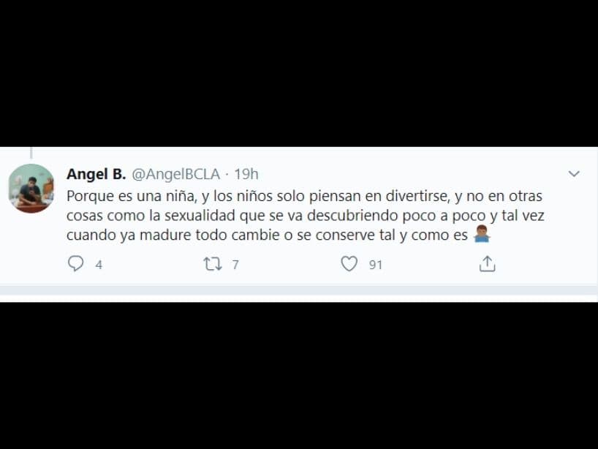The width and height of the screenshot is (598, 449).
Task: Click the reply count 4
Action: [x=99, y=265]
